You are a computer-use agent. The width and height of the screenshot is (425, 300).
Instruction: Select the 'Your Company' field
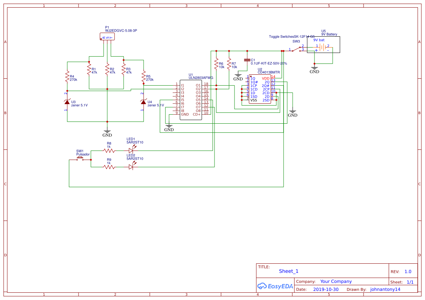pyautogui.click(x=336, y=281)
